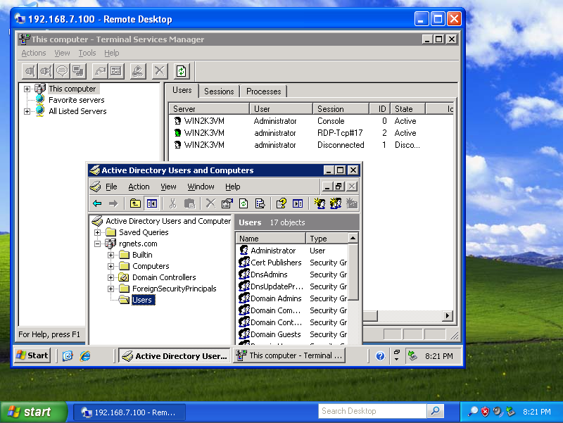
Task: Click the up arrow of user list scrollbar
Action: click(353, 238)
